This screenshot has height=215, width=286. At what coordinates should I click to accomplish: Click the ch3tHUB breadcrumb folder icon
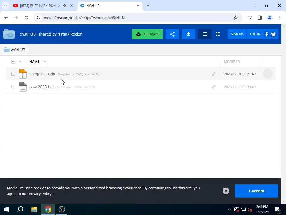click(x=7, y=50)
